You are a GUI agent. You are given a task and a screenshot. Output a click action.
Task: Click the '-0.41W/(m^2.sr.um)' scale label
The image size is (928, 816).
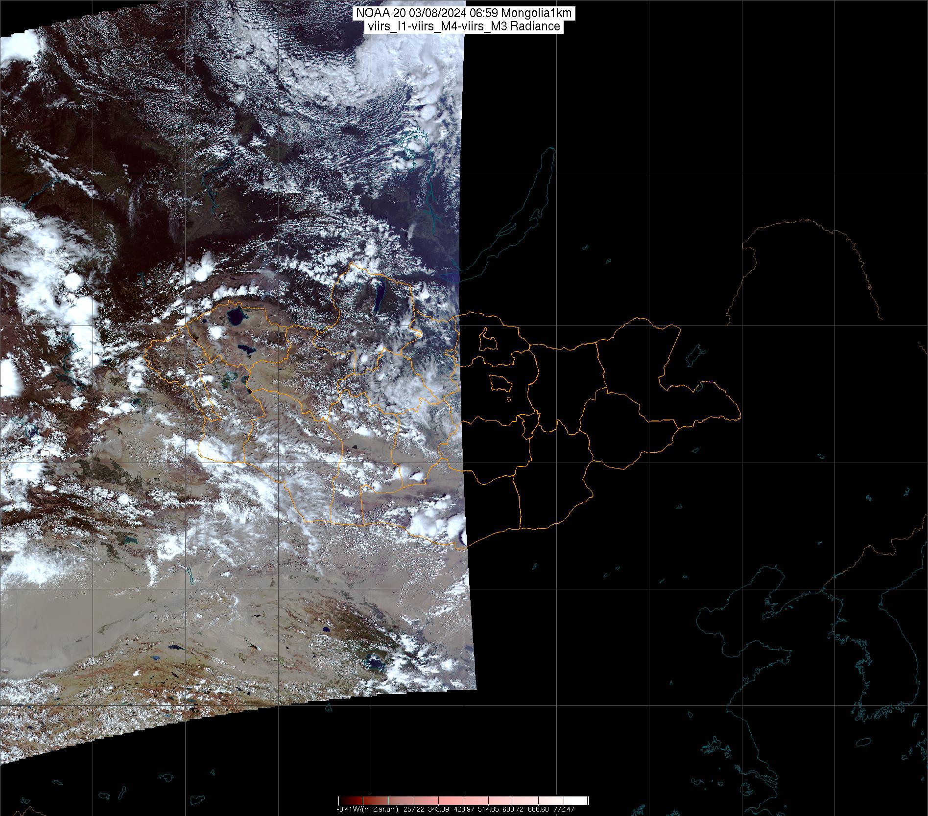click(x=367, y=809)
